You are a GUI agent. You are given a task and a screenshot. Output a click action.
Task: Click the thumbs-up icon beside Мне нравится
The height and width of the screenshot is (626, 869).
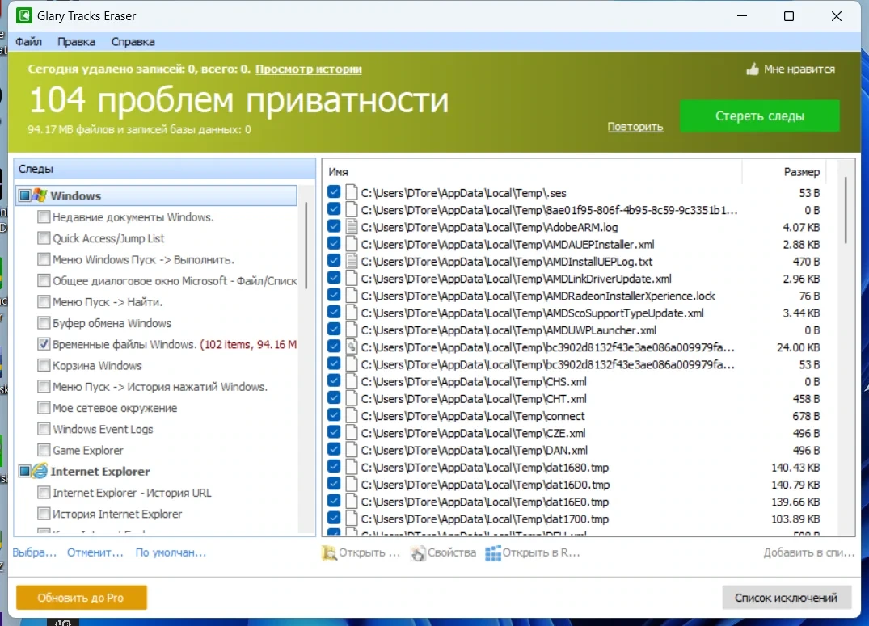tap(752, 69)
